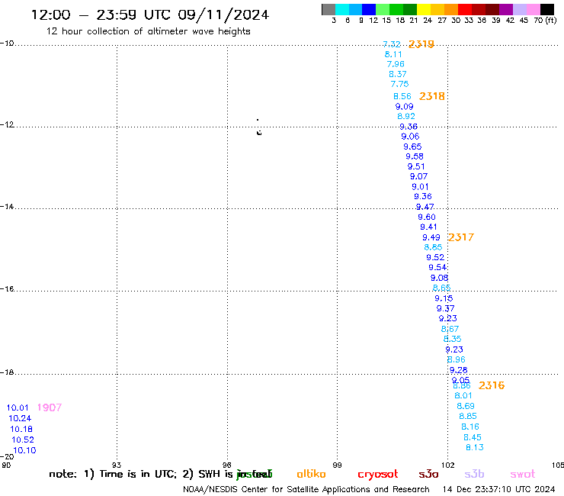The image size is (564, 496).
Task: Select the orange pass label 2317
Action: pyautogui.click(x=461, y=237)
